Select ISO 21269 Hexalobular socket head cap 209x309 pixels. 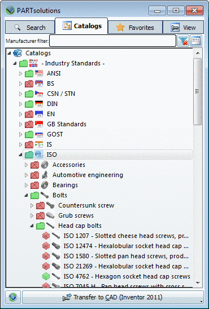click(126, 267)
